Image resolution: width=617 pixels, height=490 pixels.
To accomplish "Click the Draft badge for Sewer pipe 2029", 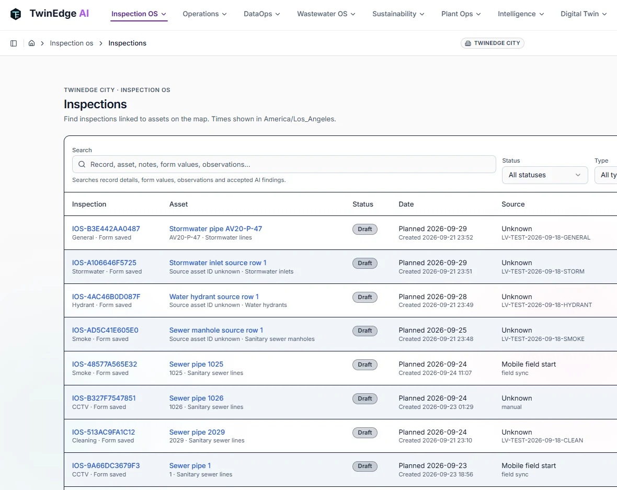I will 365,432.
